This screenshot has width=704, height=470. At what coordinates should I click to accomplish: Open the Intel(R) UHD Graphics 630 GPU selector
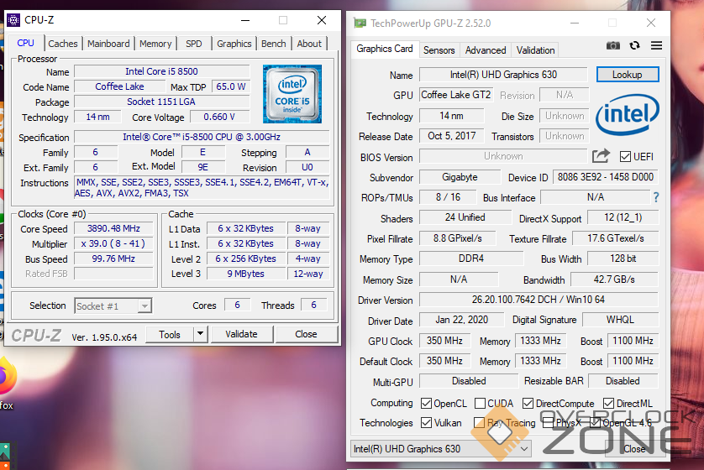click(x=442, y=449)
